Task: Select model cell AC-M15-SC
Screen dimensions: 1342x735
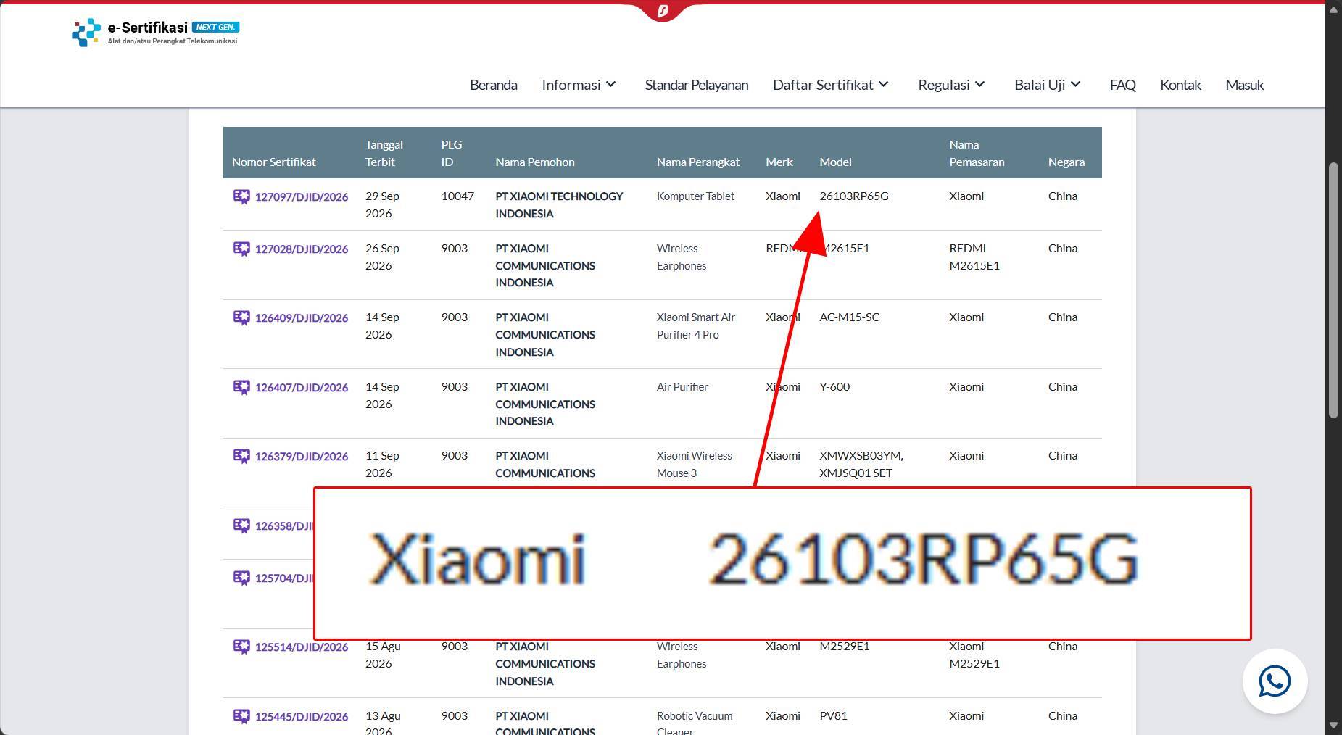Action: coord(850,317)
